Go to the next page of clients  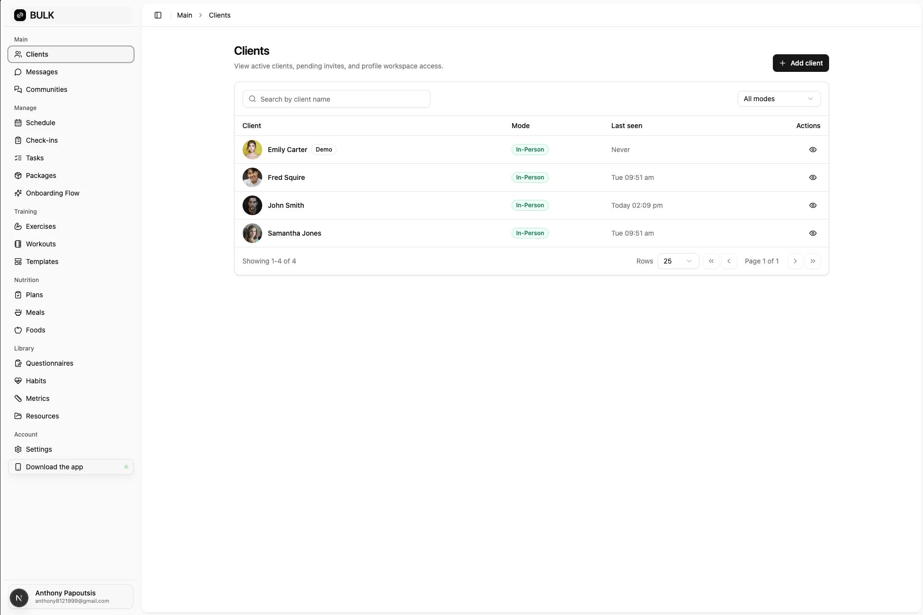(795, 261)
